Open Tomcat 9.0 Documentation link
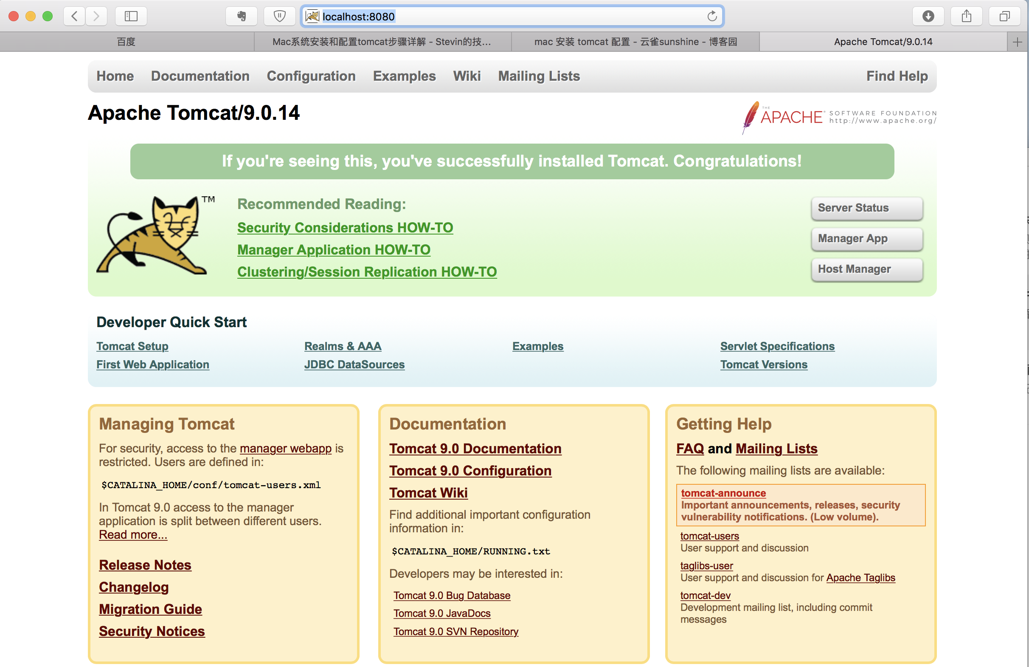This screenshot has width=1029, height=667. pos(475,449)
